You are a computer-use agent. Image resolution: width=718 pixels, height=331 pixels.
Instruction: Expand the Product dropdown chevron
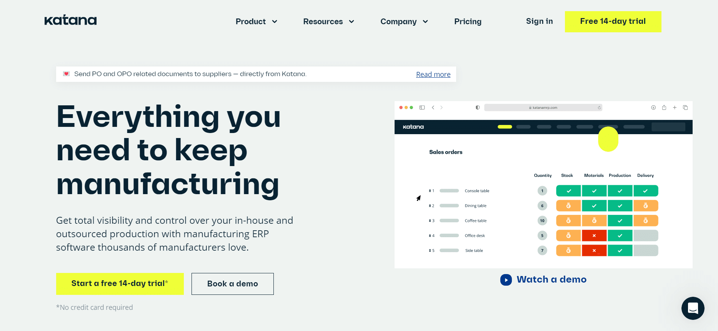[275, 22]
